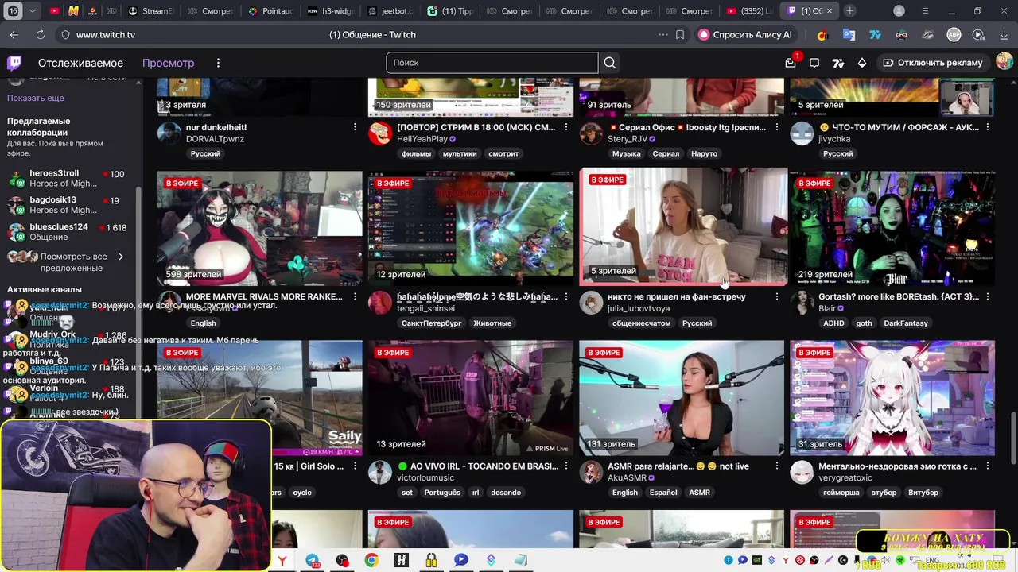Open options for julia_lubovtvoya stream card
This screenshot has width=1018, height=572.
[777, 296]
